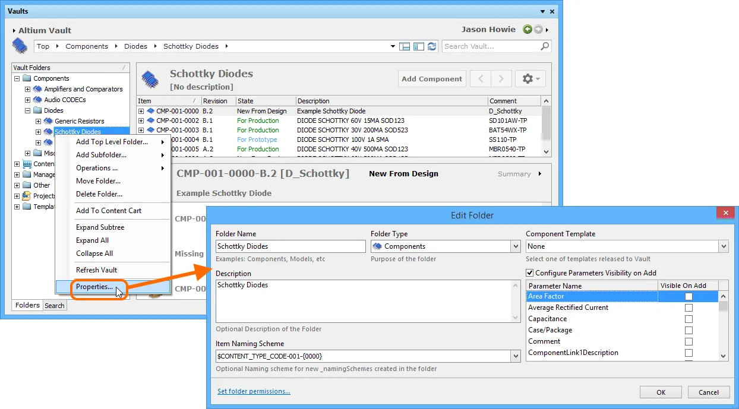Open the Set folder permissions link
This screenshot has width=739, height=409.
[254, 391]
